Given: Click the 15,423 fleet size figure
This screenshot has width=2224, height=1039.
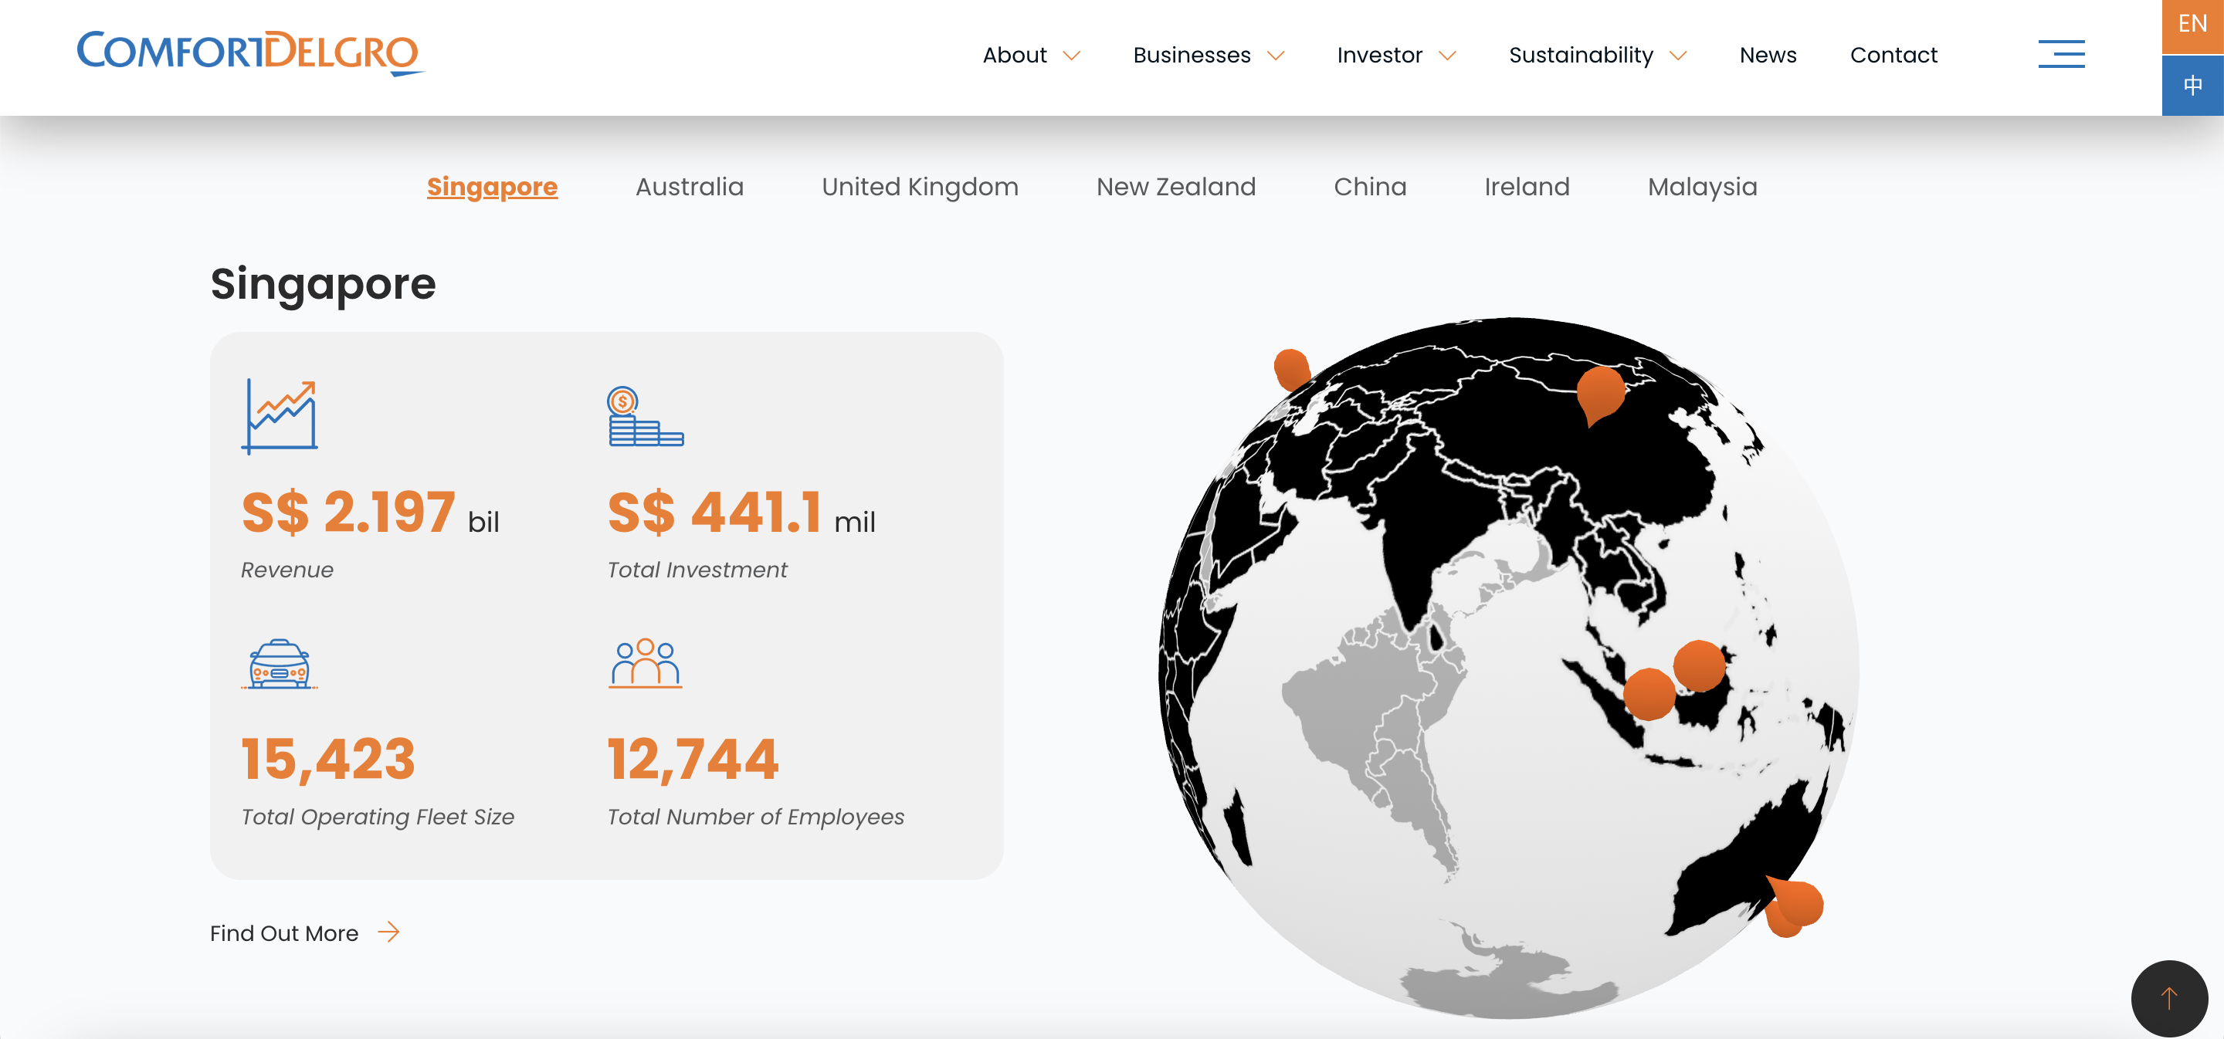Looking at the screenshot, I should [x=328, y=760].
